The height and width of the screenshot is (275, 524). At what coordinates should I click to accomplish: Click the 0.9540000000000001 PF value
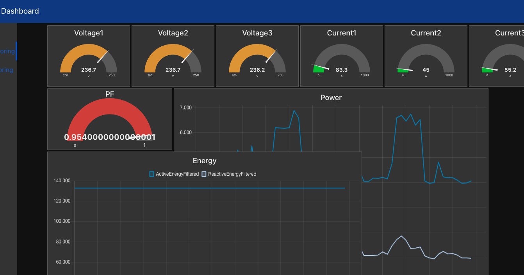[110, 137]
